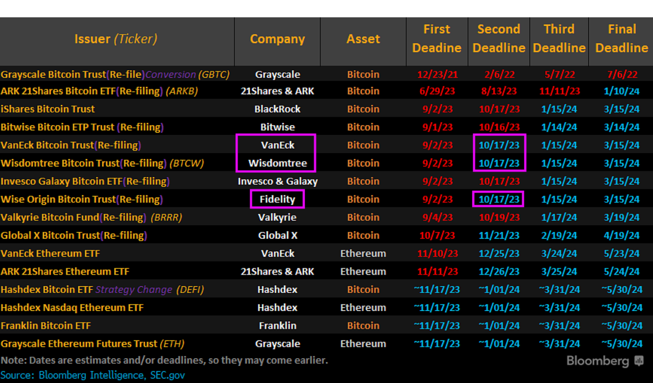
Task: Select the Hashdex Bitcoin ETF (DEFI) issuer
Action: tap(102, 290)
